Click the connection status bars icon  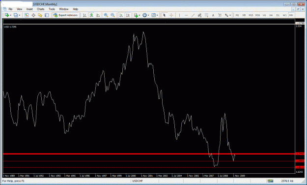[270, 181]
